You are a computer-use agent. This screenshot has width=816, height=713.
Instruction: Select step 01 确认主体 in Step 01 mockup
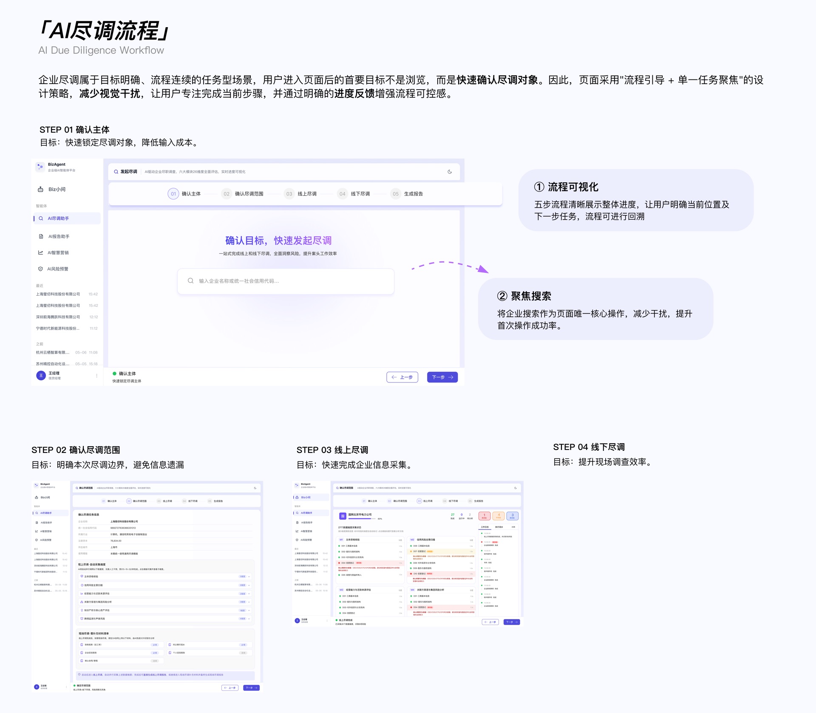pyautogui.click(x=184, y=194)
